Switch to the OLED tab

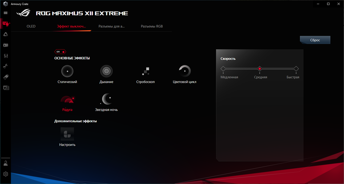pos(31,26)
